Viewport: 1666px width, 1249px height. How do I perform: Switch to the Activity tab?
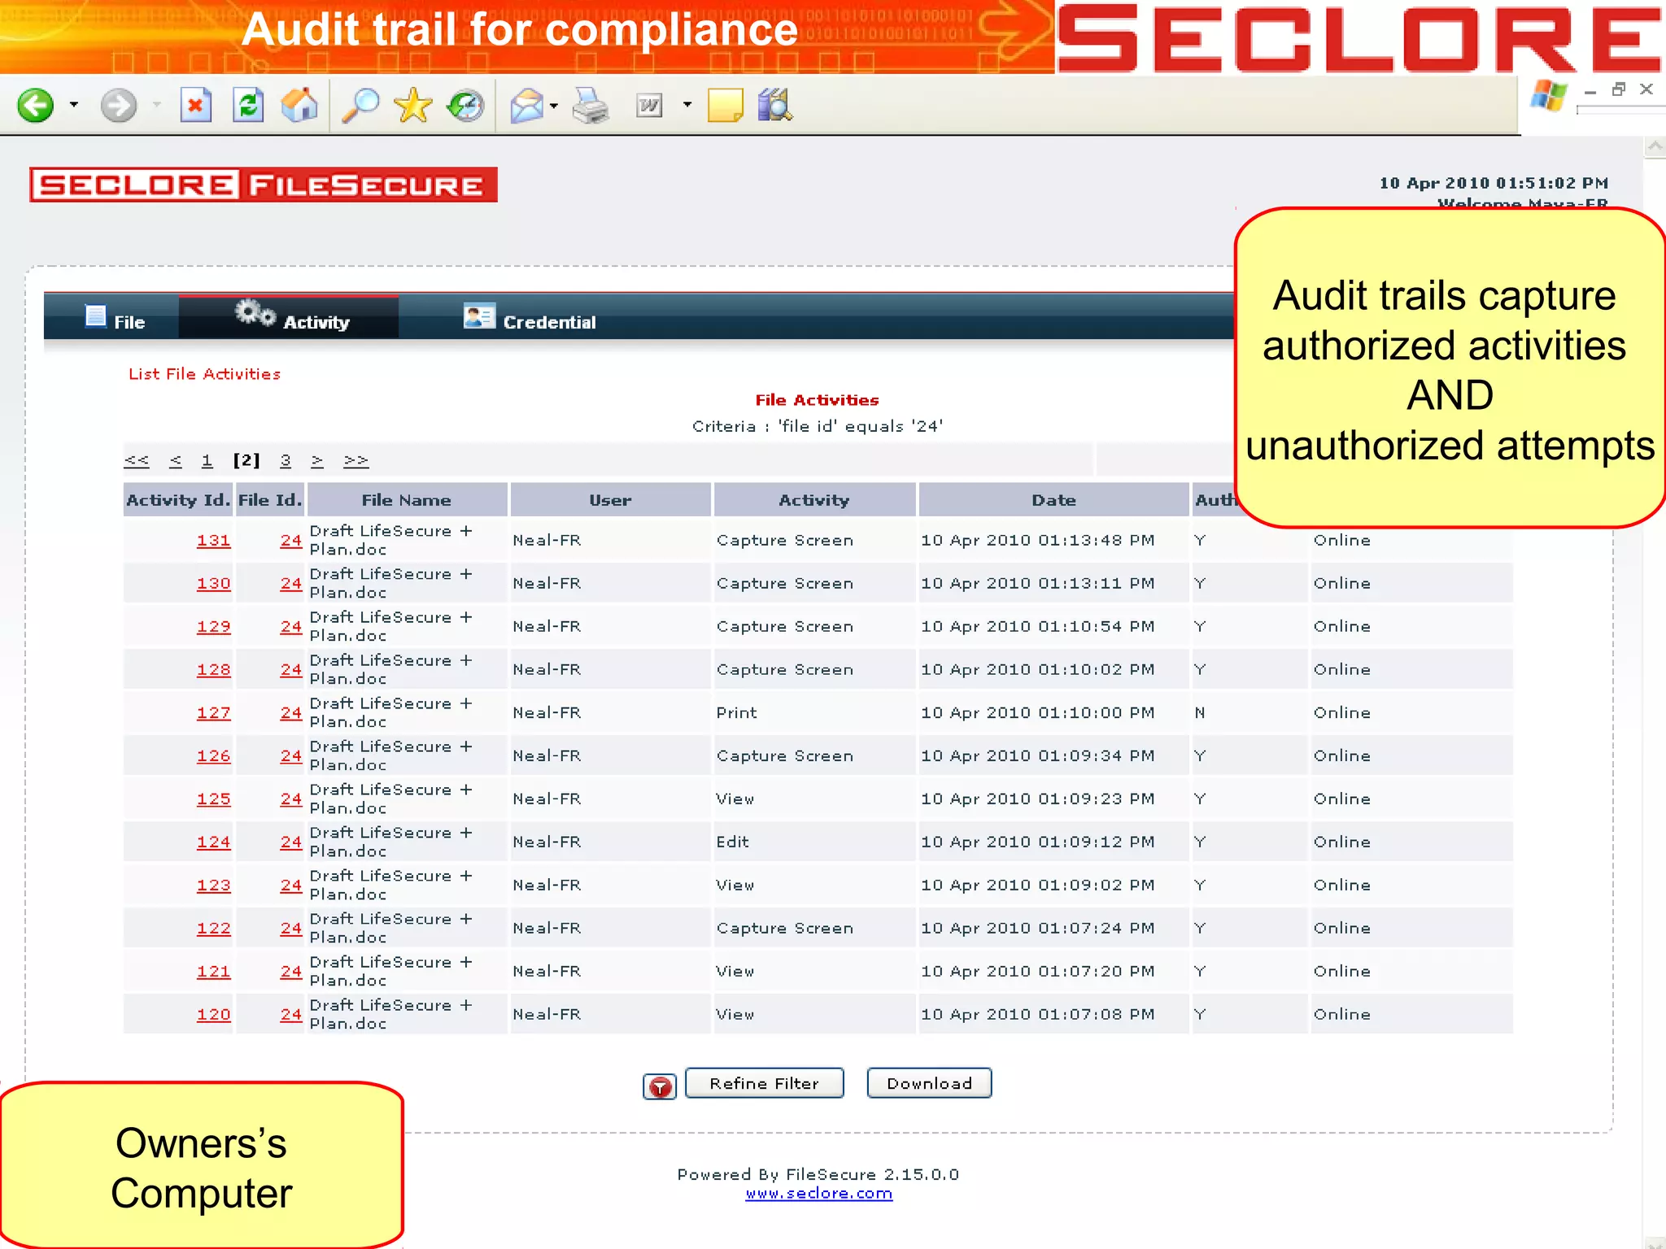coord(290,317)
